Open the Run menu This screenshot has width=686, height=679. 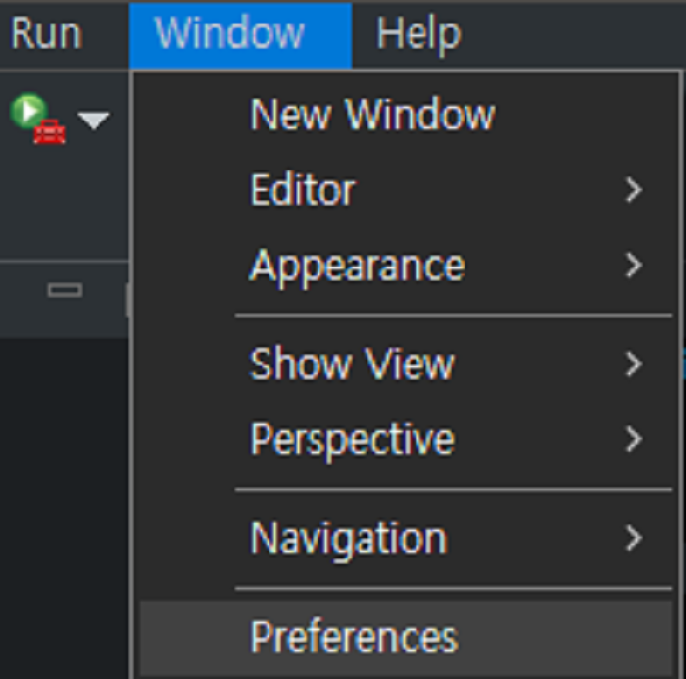tap(45, 34)
